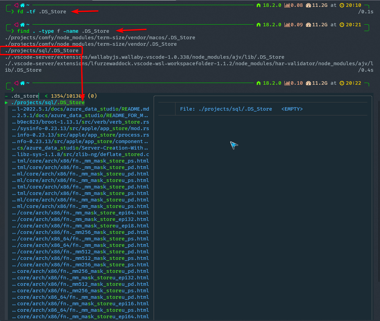Click the home icon in the second prompt line

pyautogui.click(x=22, y=24)
